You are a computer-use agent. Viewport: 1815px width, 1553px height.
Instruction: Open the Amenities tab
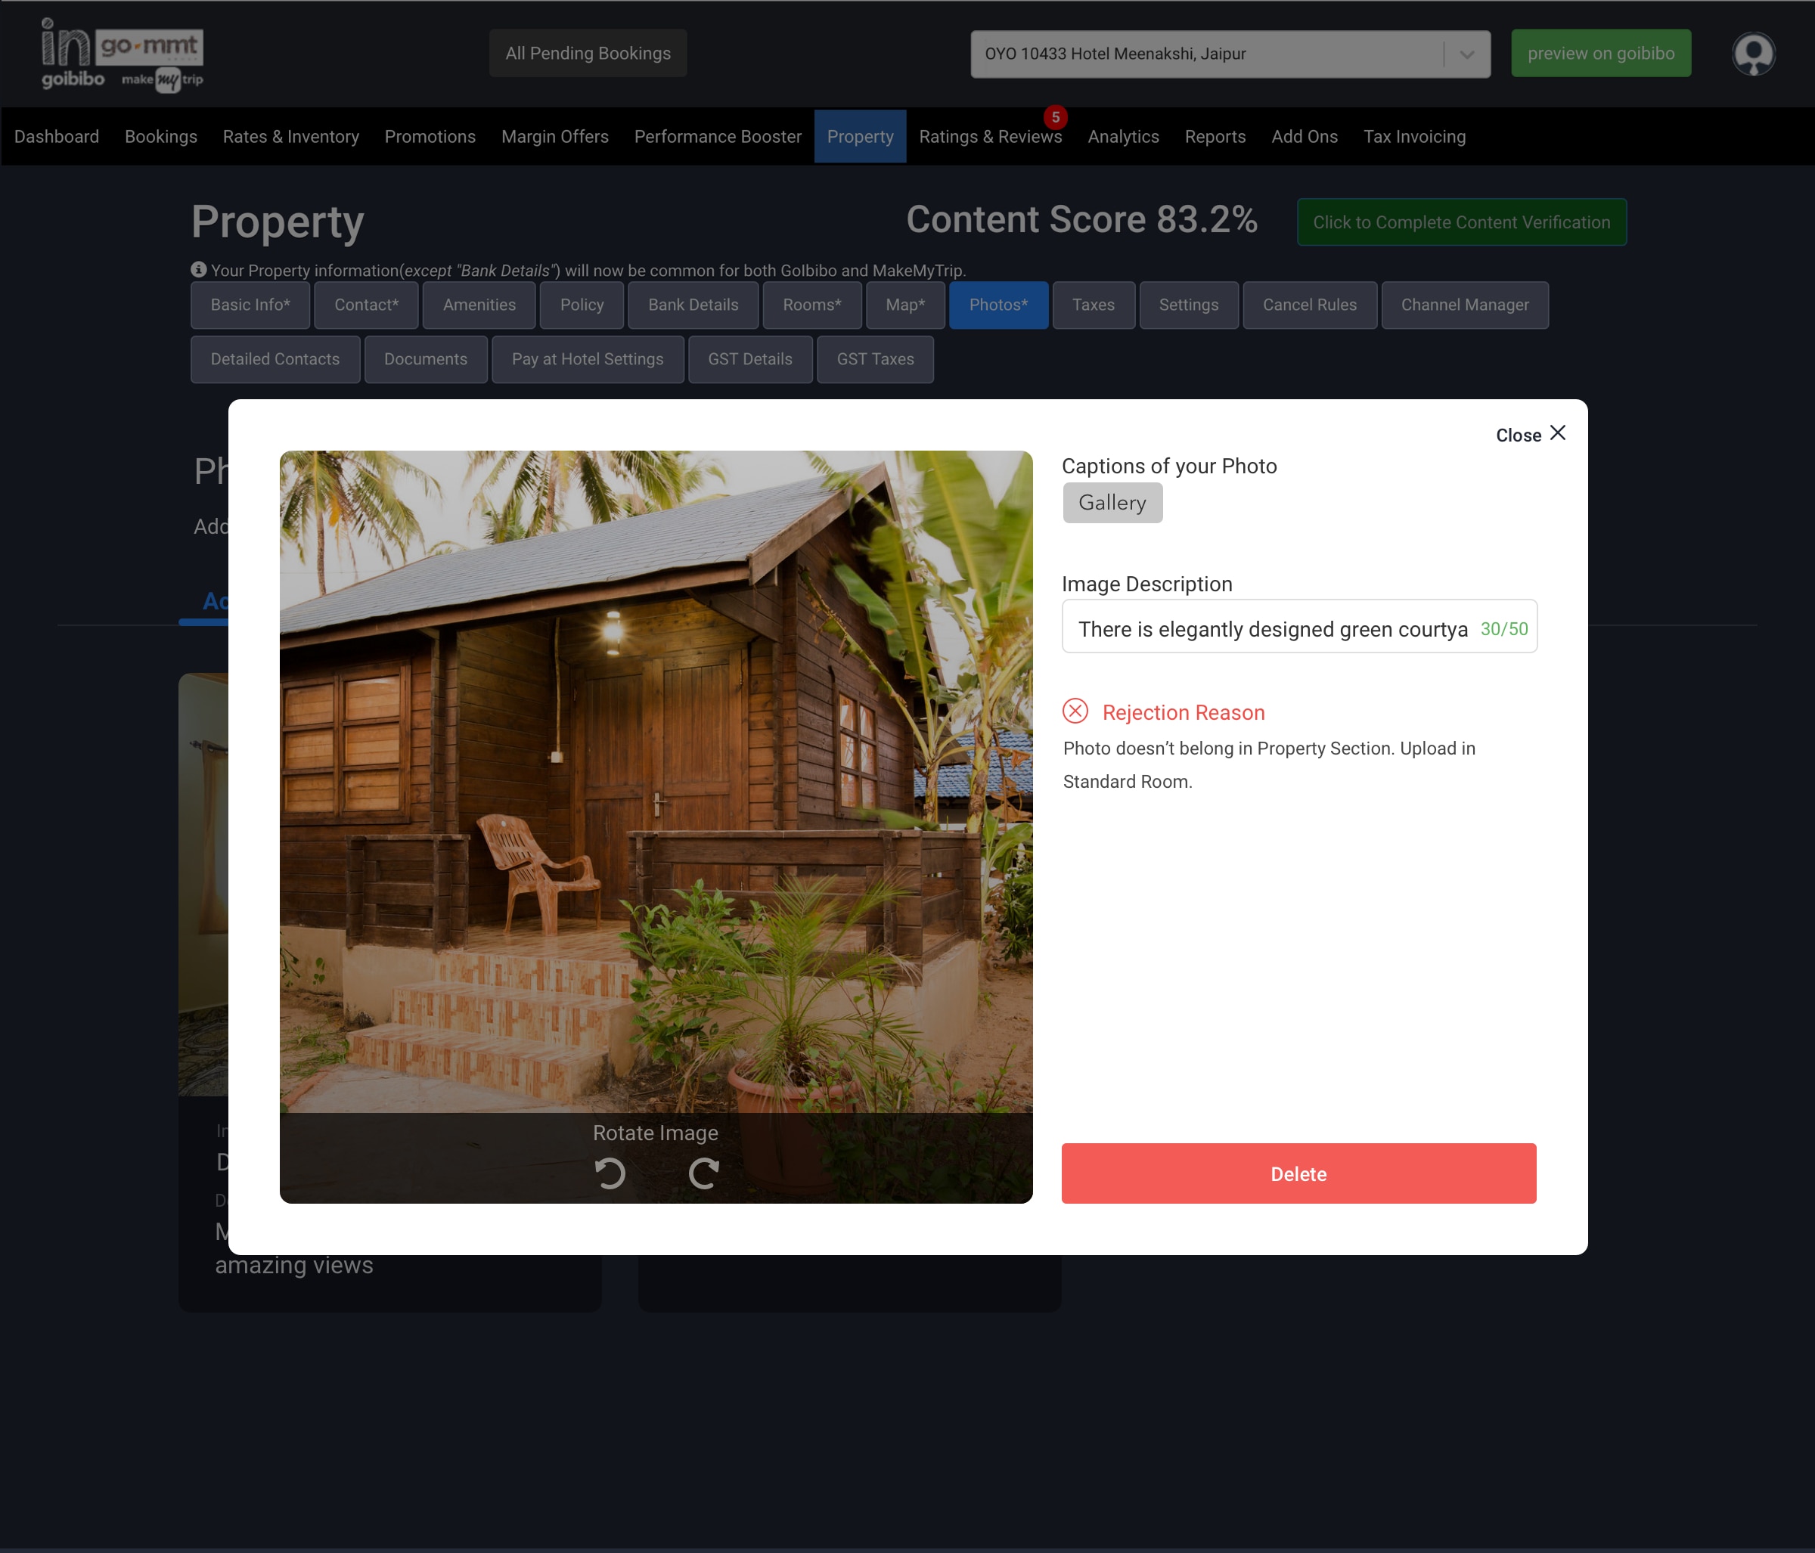[479, 305]
